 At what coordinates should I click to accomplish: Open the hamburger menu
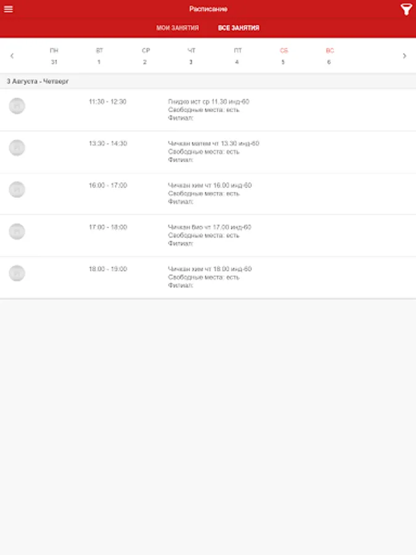[x=9, y=9]
